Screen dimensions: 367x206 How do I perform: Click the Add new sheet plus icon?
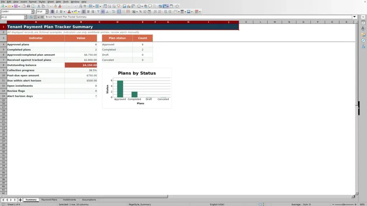pyautogui.click(x=20, y=200)
